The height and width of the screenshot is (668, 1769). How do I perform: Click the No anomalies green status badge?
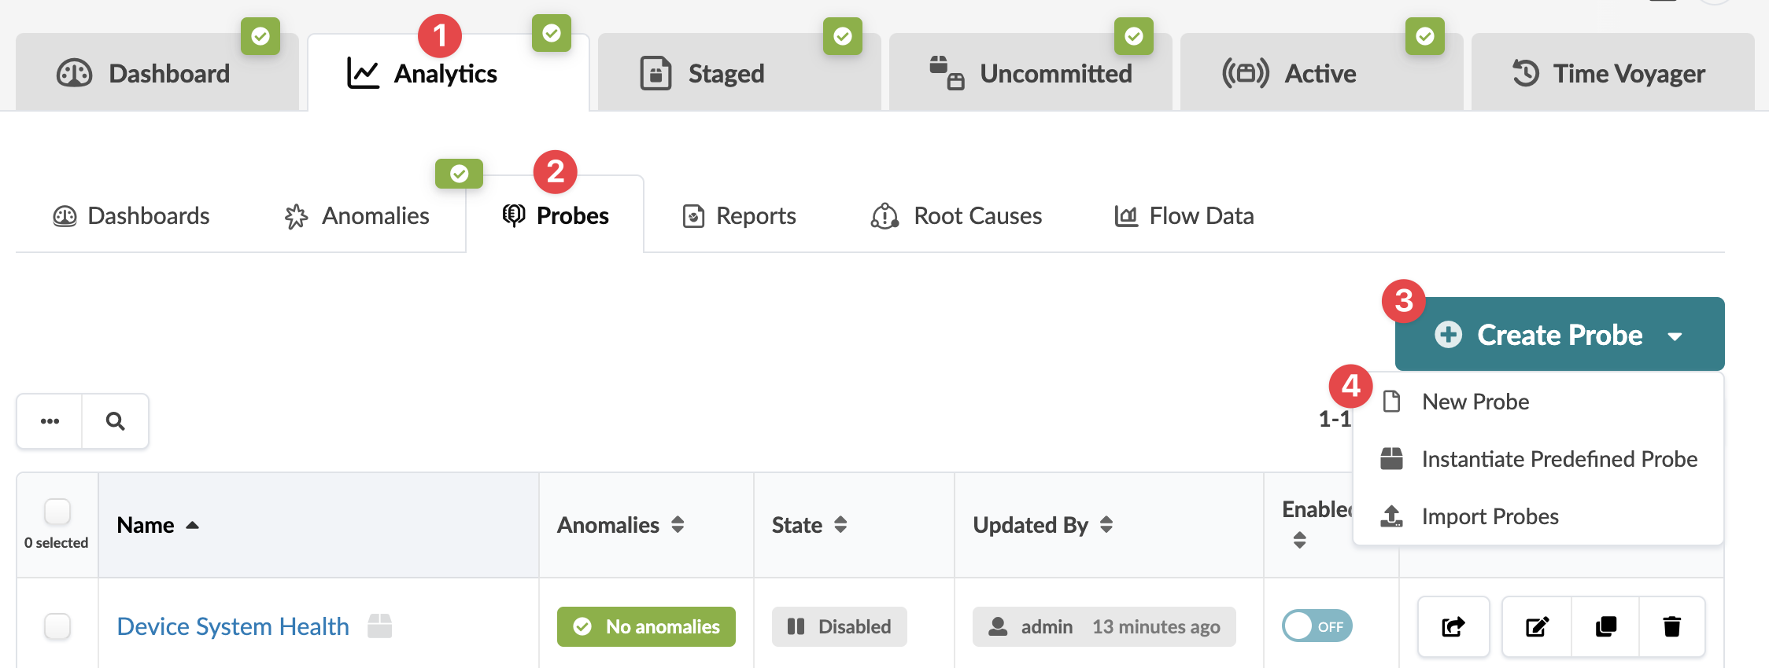pos(646,626)
